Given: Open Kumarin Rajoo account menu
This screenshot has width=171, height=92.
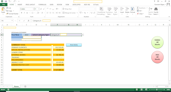Looking at the screenshot, I should 160,5.
